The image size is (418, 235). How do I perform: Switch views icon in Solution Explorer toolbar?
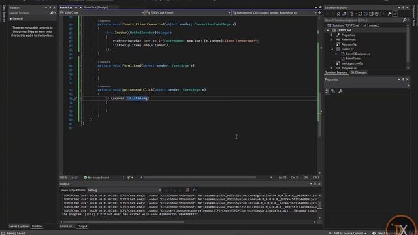point(344,14)
